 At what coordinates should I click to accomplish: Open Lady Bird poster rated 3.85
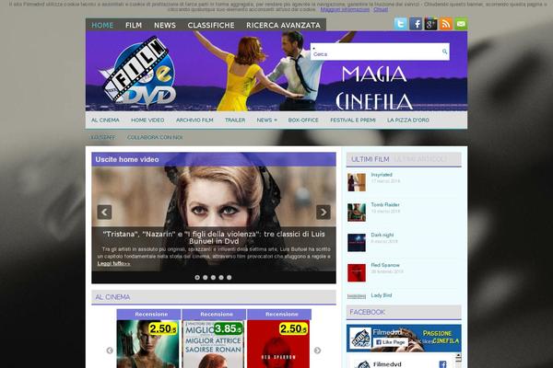click(213, 344)
